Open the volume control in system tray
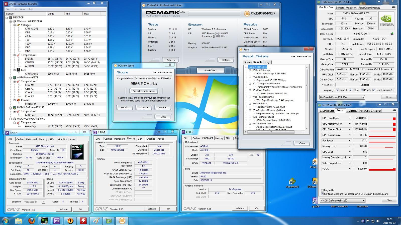Viewport: 401px width, 225px height. pos(378,221)
